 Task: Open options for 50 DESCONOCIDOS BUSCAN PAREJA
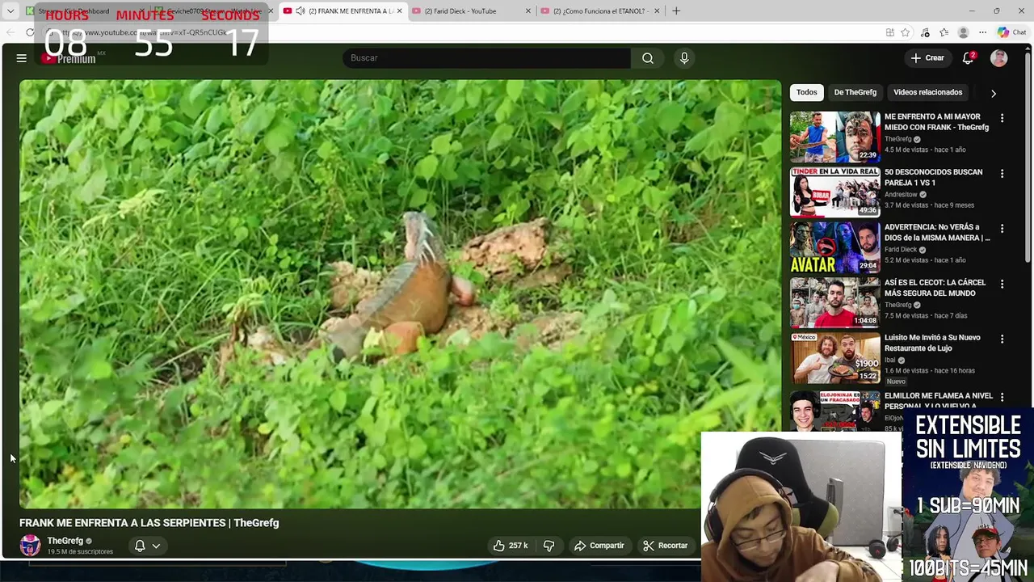pos(1002,173)
